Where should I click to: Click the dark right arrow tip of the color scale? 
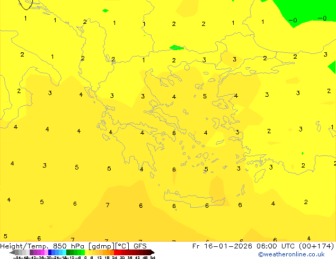tap(153, 252)
